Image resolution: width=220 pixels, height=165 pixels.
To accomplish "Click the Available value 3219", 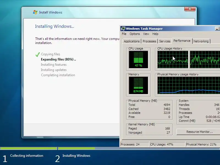I will (x=167, y=113).
